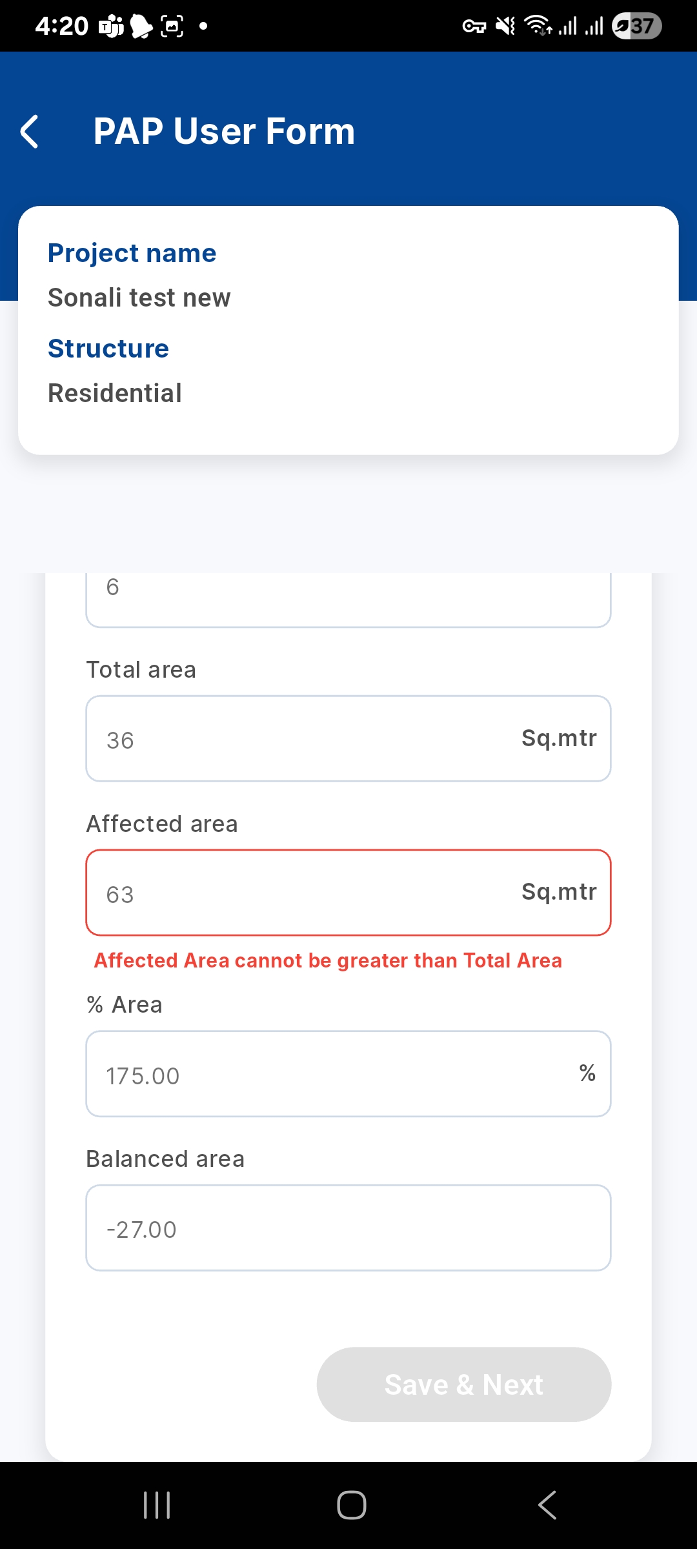
Task: Open recent apps navigation button
Action: pos(157,1505)
